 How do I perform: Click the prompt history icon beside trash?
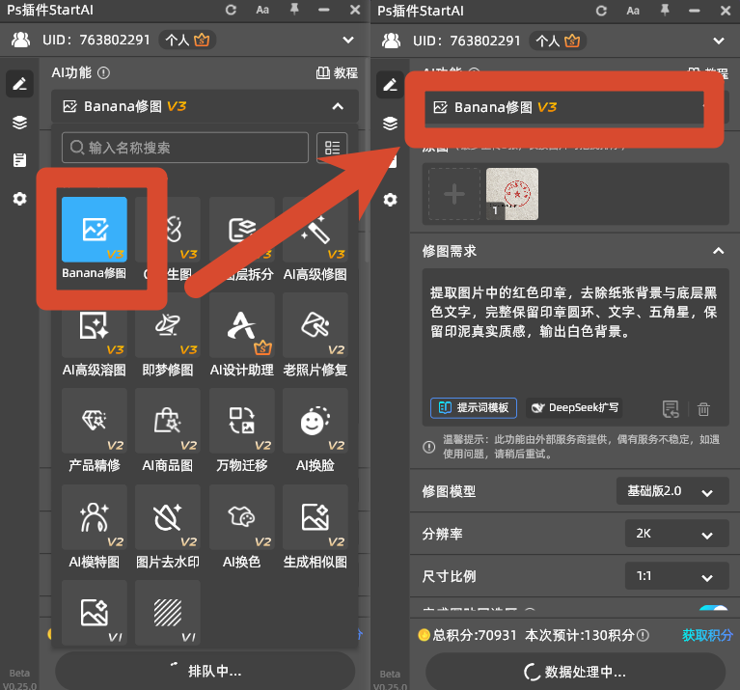[x=671, y=409]
